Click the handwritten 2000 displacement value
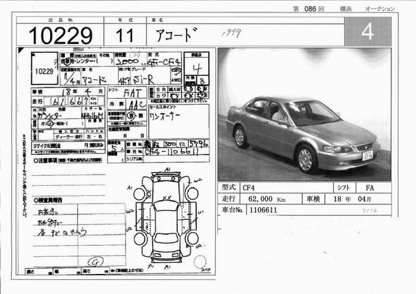 [127, 61]
